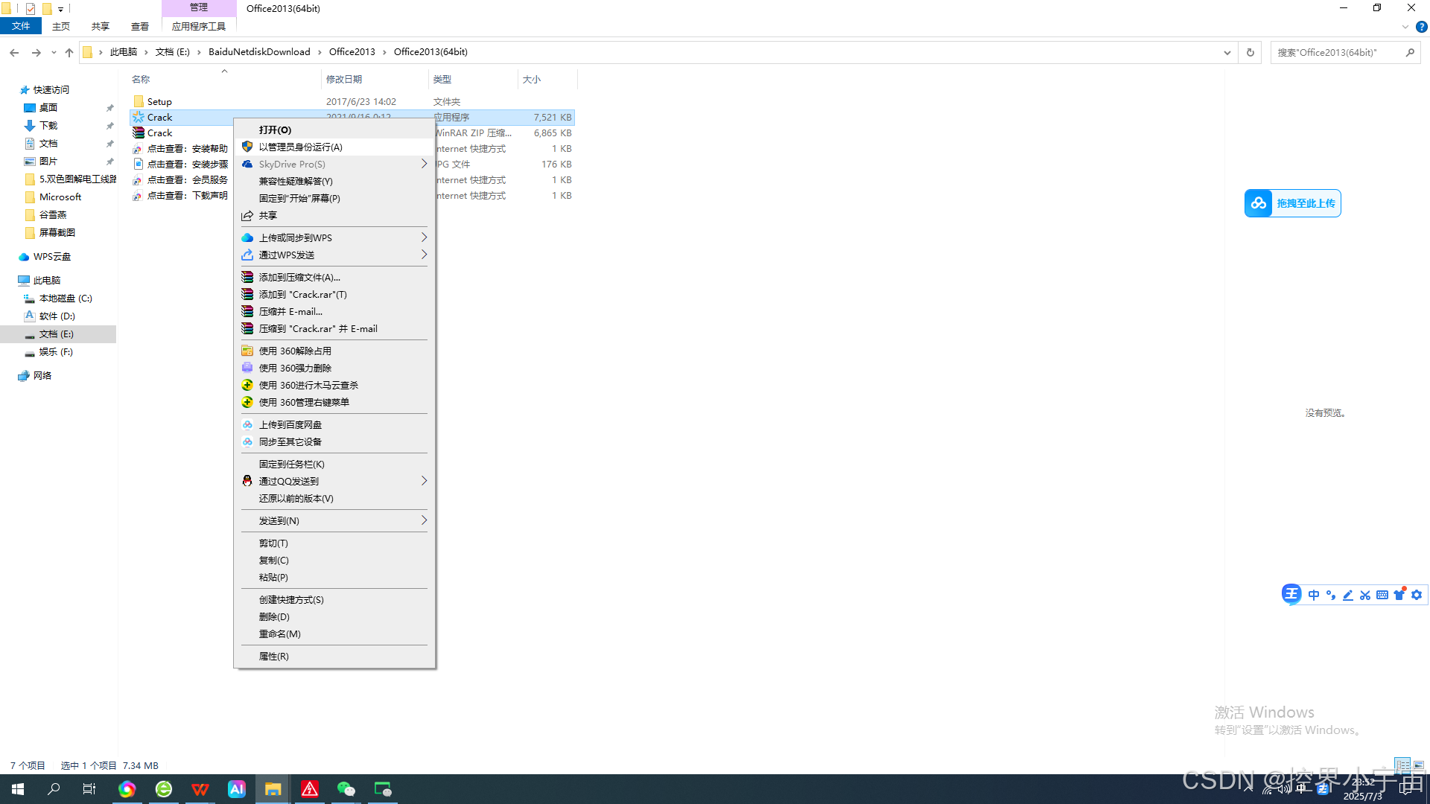Click the Crack WinRAR ZIP file icon
This screenshot has height=804, width=1430.
[139, 133]
